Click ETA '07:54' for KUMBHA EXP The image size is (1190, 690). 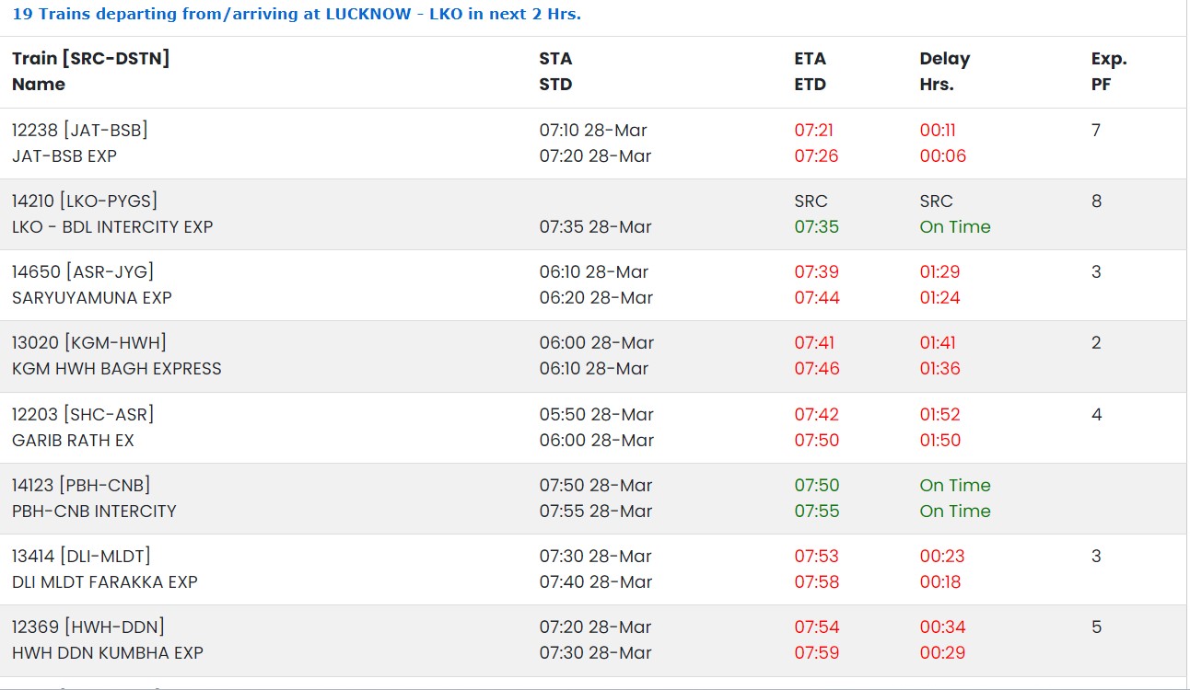coord(816,627)
